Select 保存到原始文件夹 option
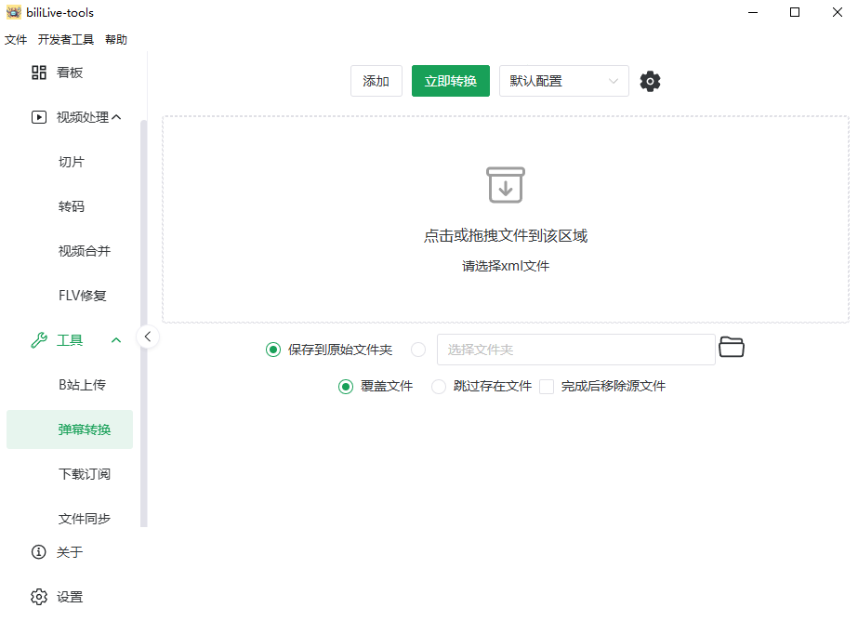This screenshot has width=858, height=621. click(272, 349)
